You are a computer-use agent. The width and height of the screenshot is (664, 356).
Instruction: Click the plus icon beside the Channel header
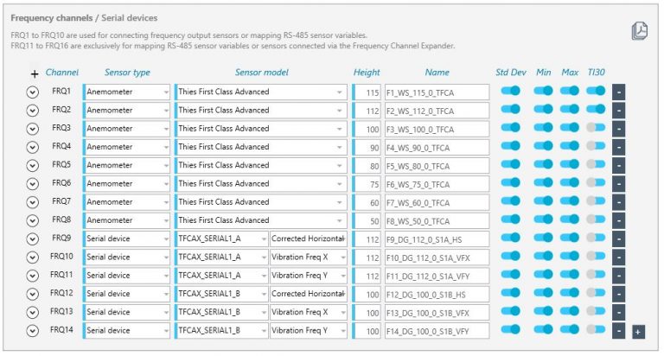tap(35, 74)
